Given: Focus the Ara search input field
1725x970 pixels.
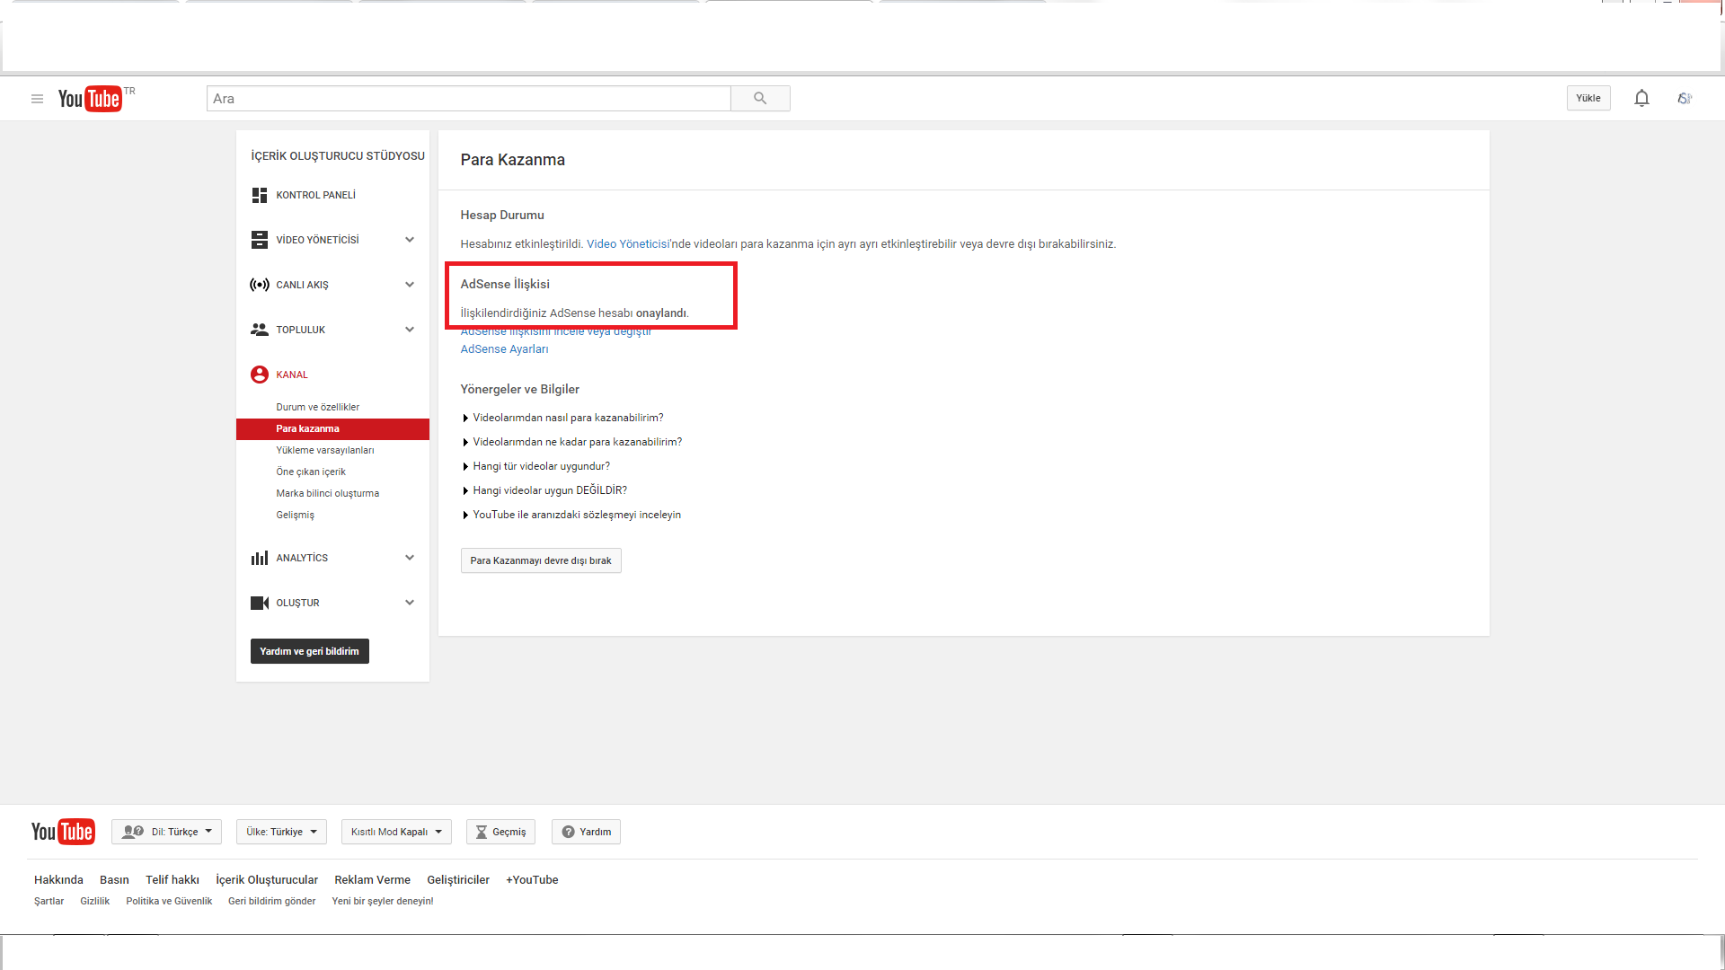Looking at the screenshot, I should 469,99.
